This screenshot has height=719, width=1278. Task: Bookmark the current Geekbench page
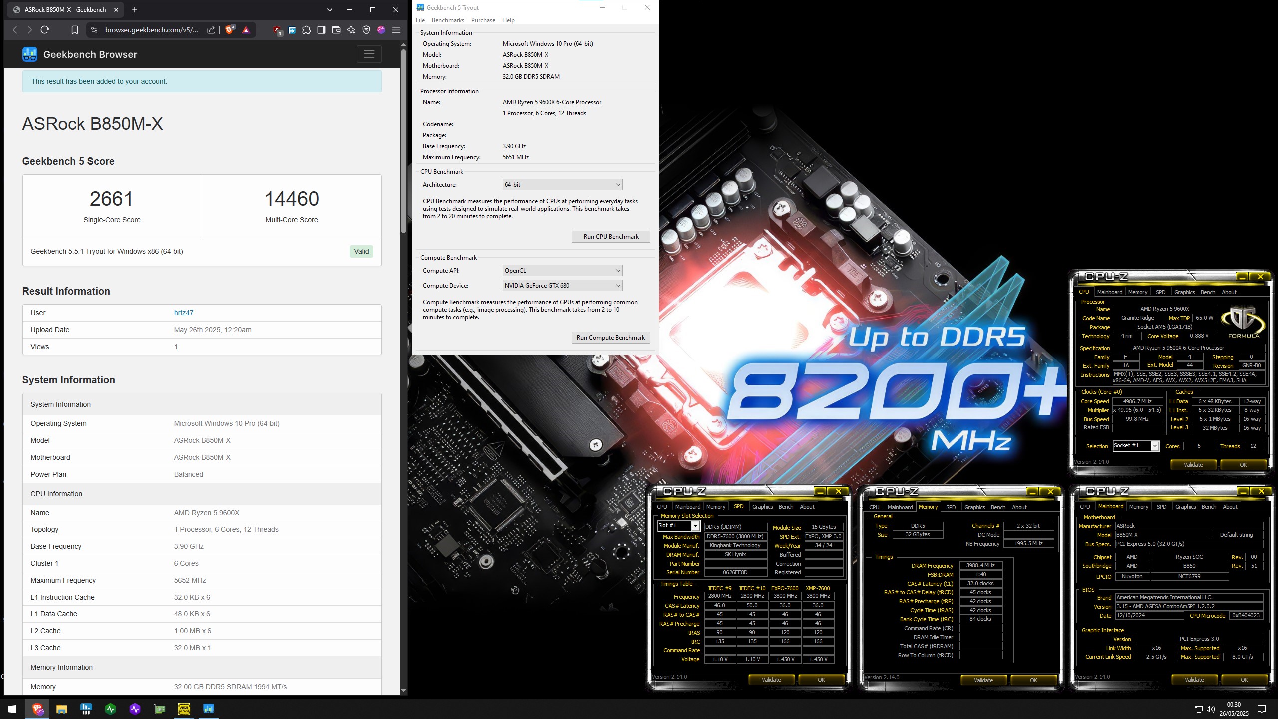coord(75,30)
